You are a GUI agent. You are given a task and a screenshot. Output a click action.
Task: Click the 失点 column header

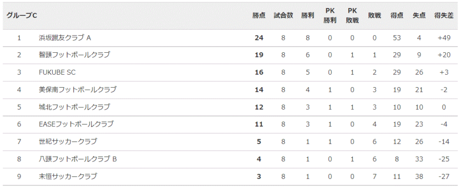(x=419, y=15)
